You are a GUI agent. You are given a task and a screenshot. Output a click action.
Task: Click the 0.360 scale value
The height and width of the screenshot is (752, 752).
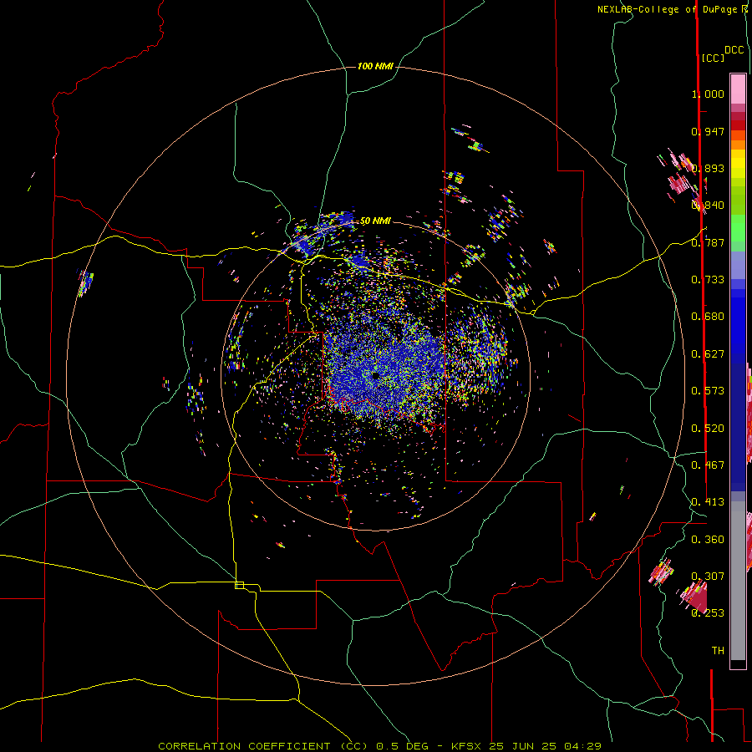pyautogui.click(x=708, y=540)
